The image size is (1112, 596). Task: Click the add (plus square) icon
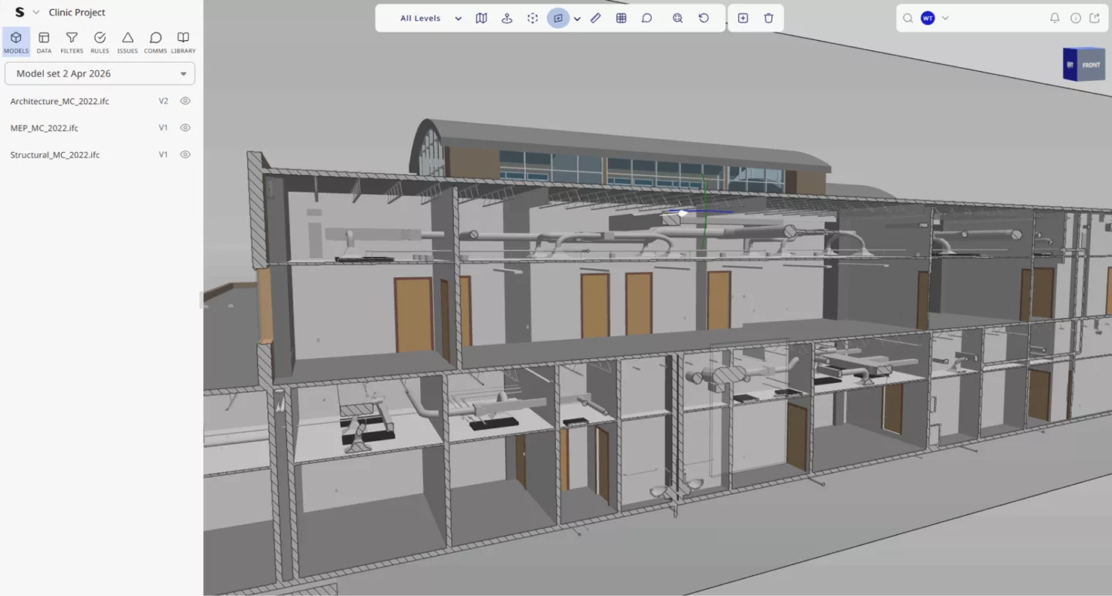743,19
